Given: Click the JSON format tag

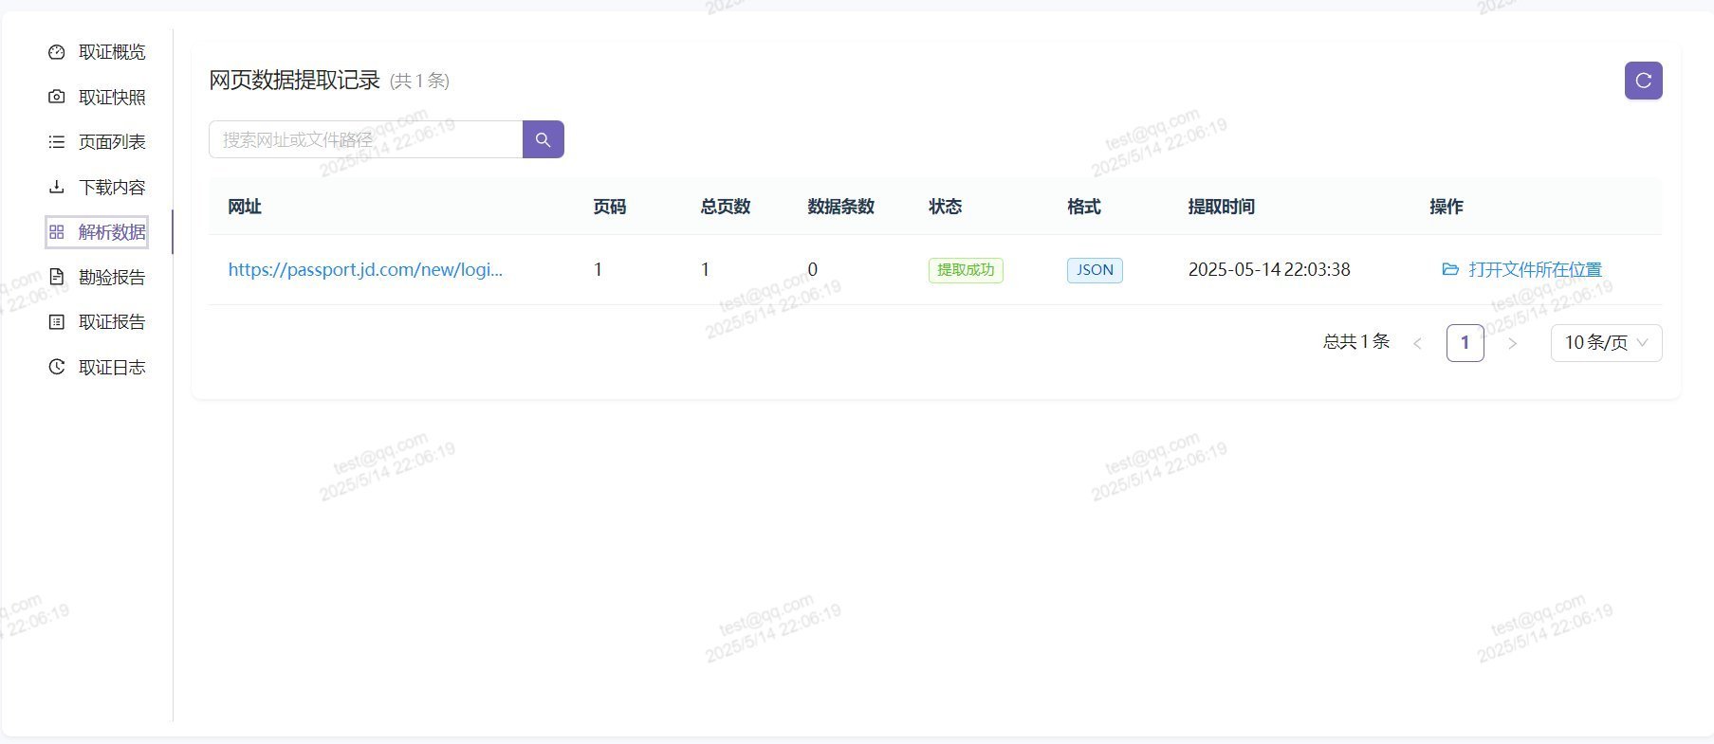Looking at the screenshot, I should click(x=1094, y=270).
